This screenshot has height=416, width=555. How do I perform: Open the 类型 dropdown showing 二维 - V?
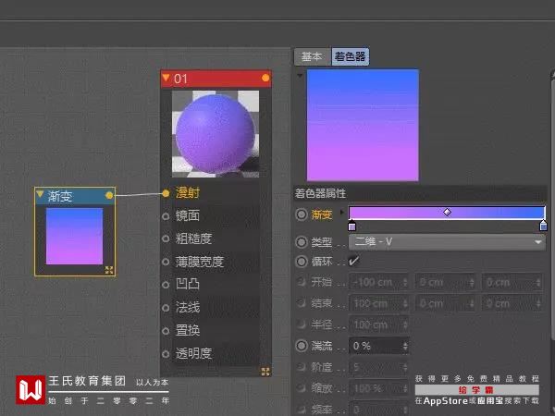447,242
